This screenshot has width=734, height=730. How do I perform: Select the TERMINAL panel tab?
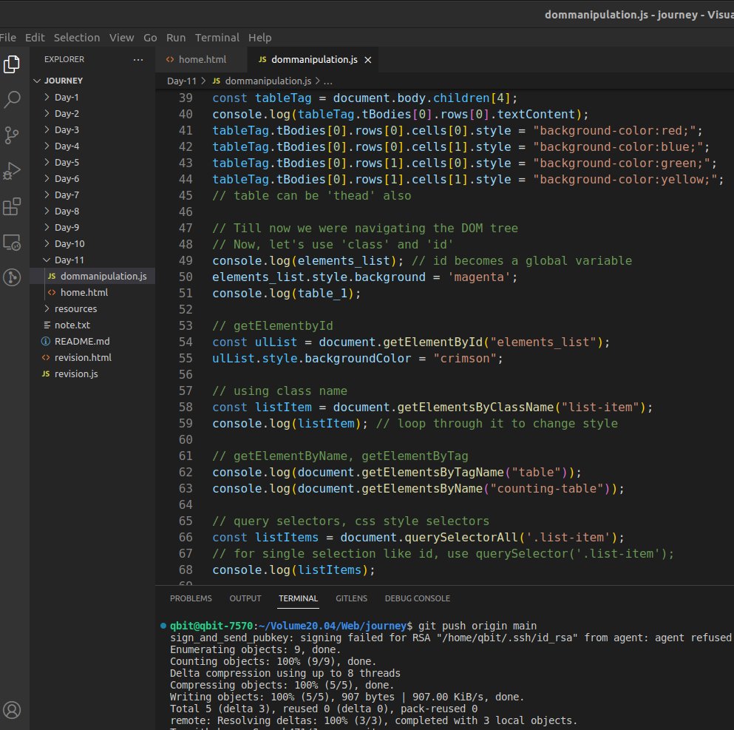coord(298,598)
